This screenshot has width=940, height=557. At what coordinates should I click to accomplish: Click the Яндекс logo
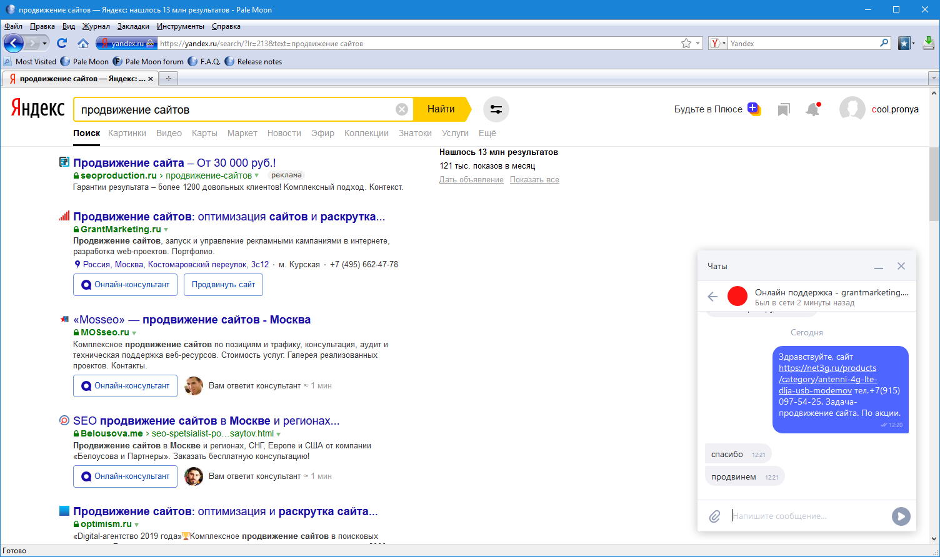(x=37, y=109)
